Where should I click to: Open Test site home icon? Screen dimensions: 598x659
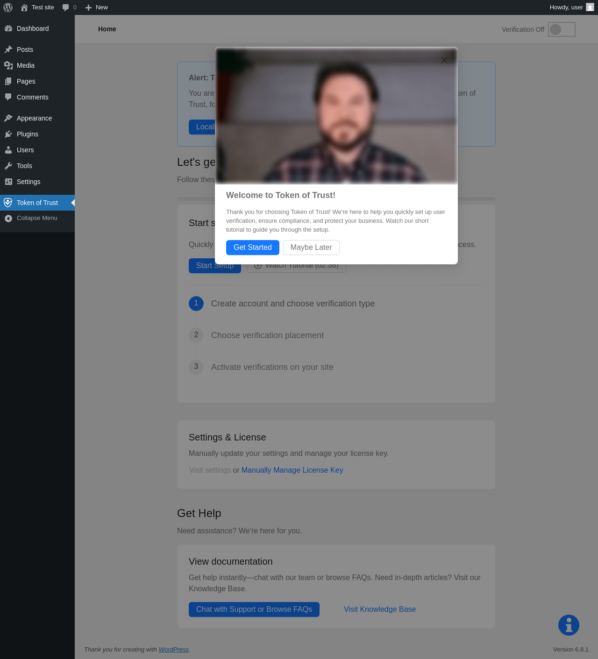24,7
